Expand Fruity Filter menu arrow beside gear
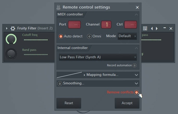The height and width of the screenshot is (114, 178). click(7, 28)
